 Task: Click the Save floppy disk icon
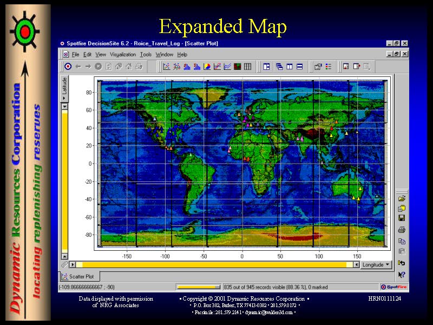[402, 218]
